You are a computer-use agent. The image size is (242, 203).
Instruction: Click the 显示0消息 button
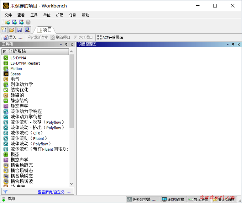coord(224,199)
